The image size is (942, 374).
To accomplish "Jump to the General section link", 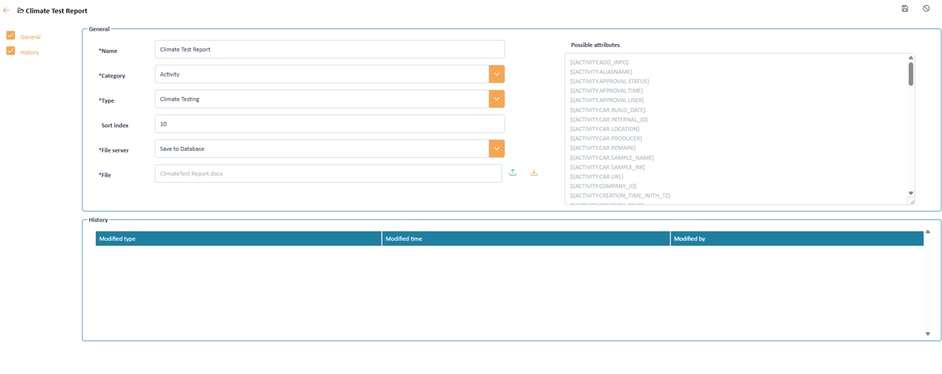I will pos(31,36).
